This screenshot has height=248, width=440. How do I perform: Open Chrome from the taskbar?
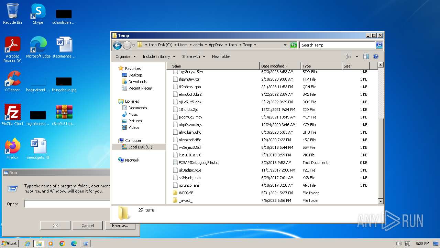62,244
